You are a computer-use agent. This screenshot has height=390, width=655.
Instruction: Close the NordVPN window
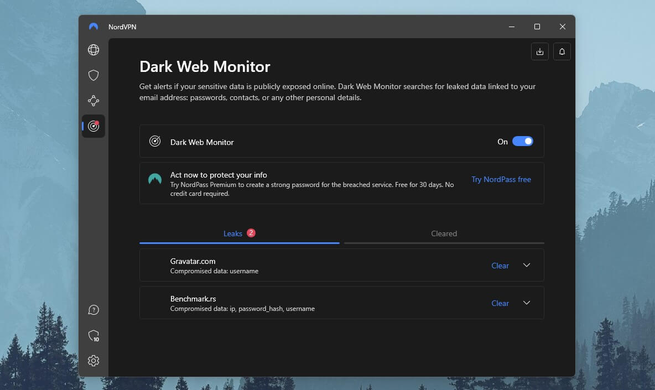click(x=563, y=27)
